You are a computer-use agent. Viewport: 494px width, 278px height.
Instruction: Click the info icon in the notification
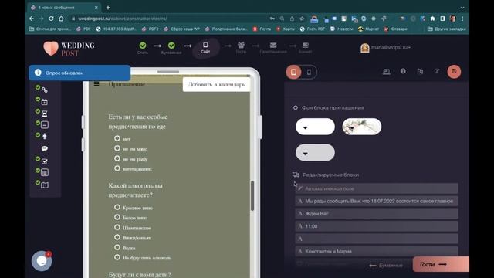point(38,73)
